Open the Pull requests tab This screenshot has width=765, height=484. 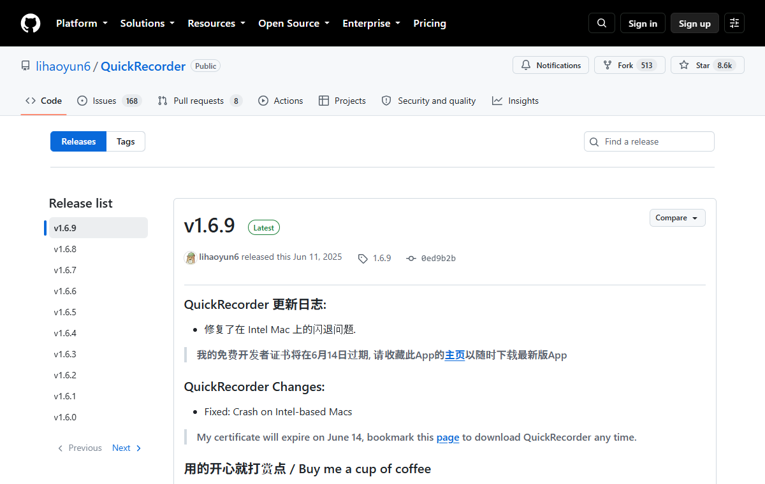pos(200,101)
